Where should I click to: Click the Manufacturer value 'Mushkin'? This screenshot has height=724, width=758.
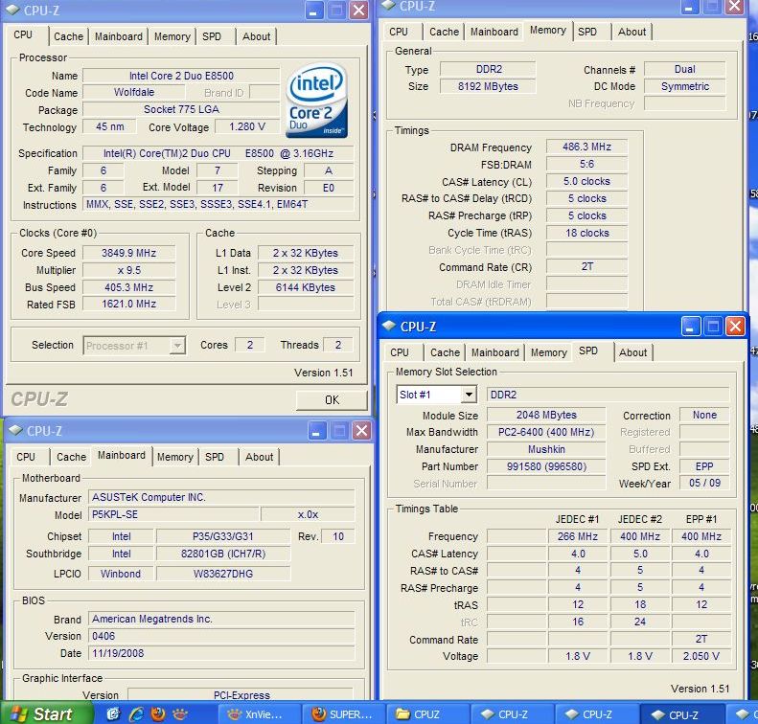[546, 449]
